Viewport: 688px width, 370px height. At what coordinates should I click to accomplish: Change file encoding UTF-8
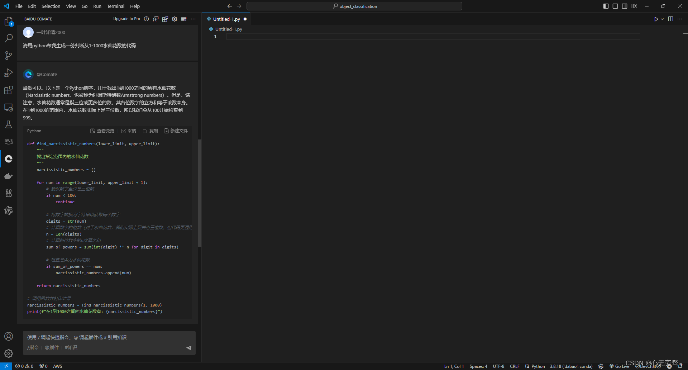498,366
